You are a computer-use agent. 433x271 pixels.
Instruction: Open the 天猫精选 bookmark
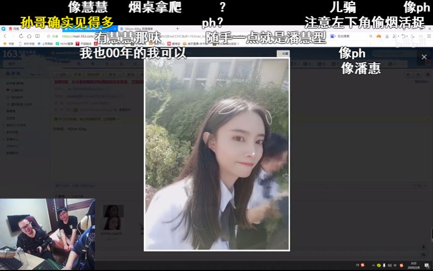(84, 44)
